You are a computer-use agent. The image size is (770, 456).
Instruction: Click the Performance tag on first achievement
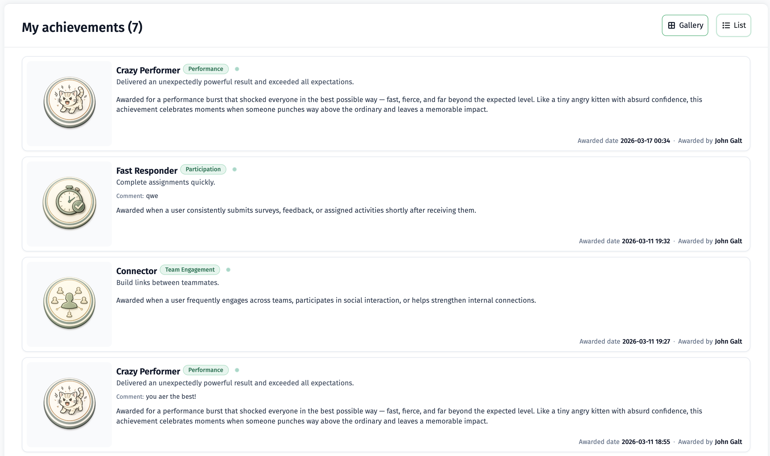tap(206, 69)
